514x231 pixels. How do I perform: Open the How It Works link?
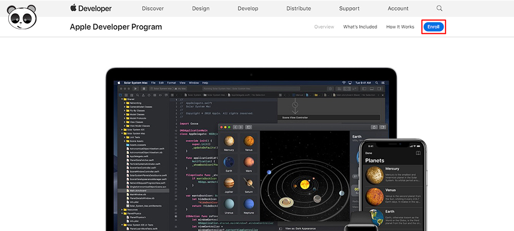coord(400,27)
